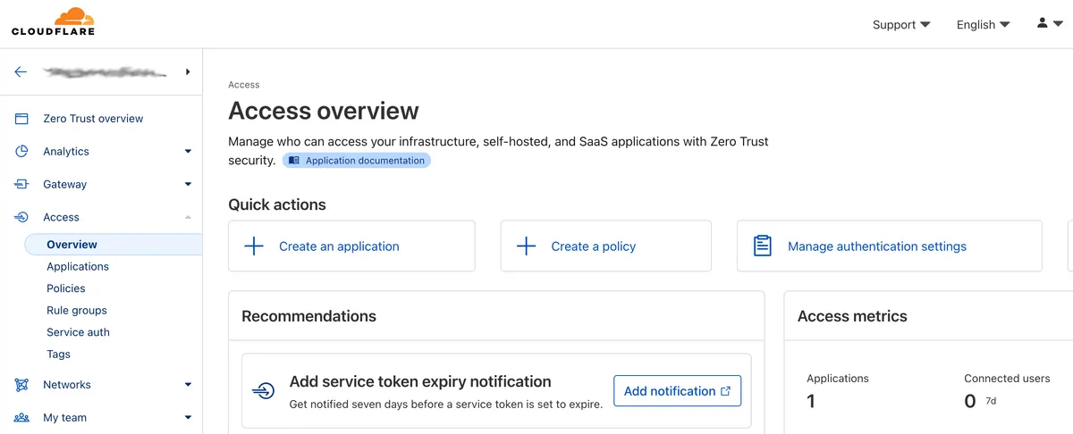
Task: Open the Application documentation link
Action: coord(357,161)
